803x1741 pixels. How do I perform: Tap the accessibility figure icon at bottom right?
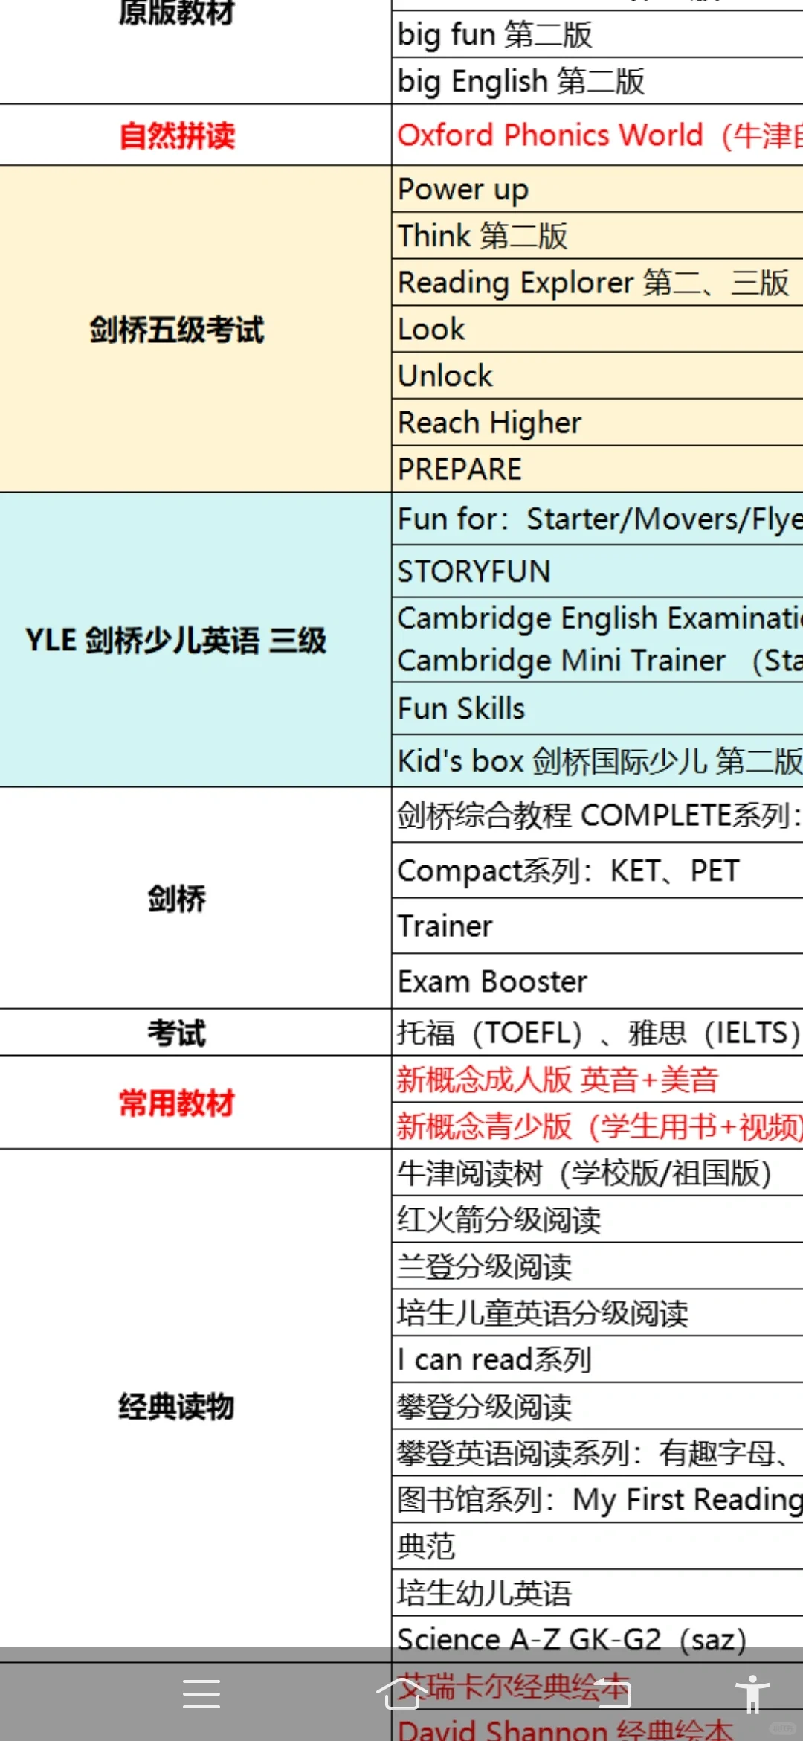point(752,1694)
